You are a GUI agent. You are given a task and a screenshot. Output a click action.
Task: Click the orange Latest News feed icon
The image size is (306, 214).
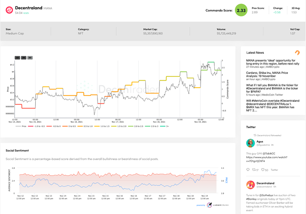click(297, 52)
